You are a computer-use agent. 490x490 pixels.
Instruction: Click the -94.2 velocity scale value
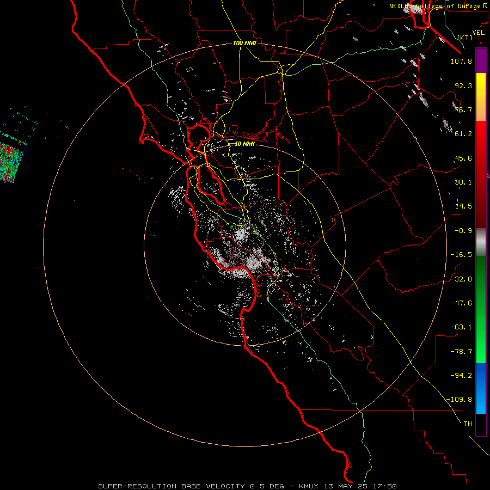tap(461, 376)
